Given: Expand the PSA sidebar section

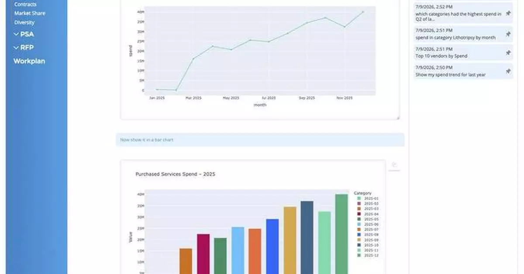Looking at the screenshot, I should pos(24,34).
